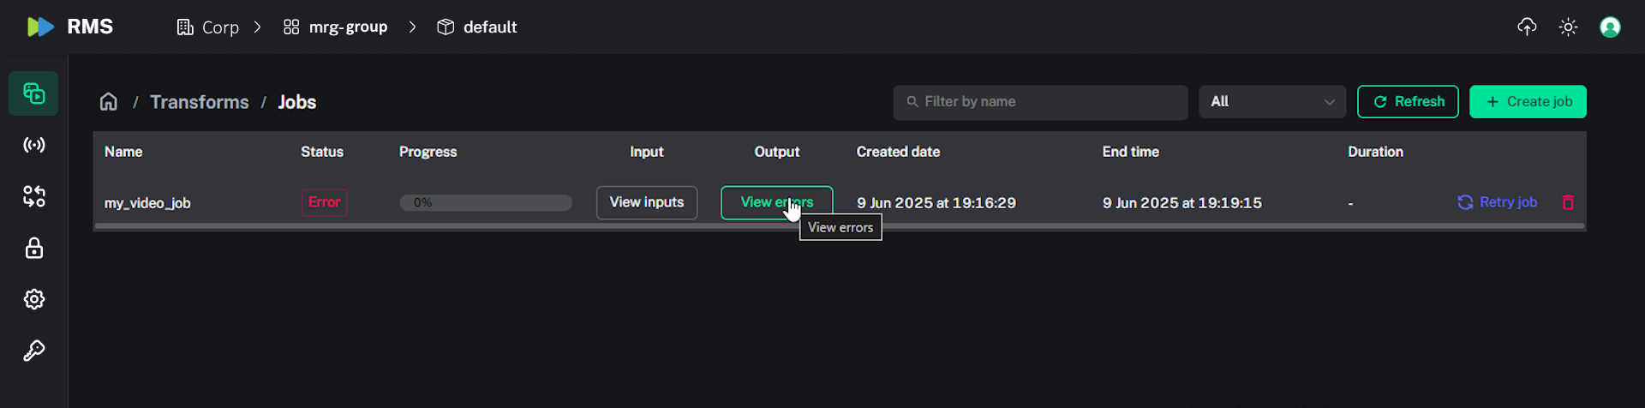The height and width of the screenshot is (408, 1645).
Task: Click the Error status badge
Action: click(324, 202)
